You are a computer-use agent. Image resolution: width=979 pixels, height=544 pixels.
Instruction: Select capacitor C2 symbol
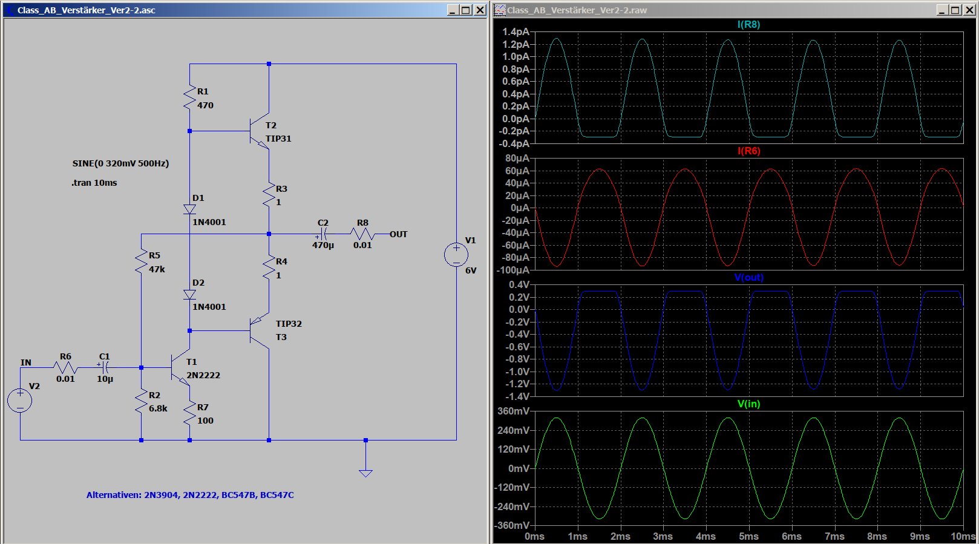click(323, 234)
